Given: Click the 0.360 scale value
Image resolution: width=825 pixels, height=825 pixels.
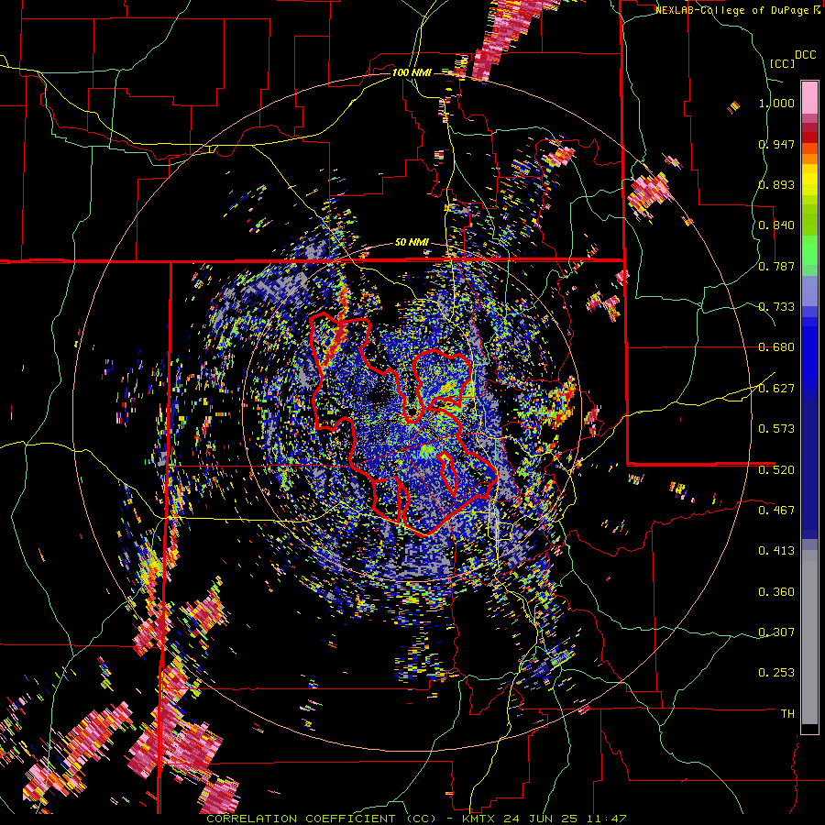Looking at the screenshot, I should click(776, 592).
